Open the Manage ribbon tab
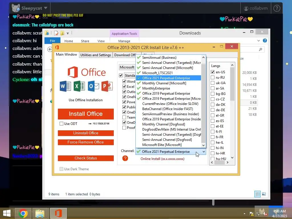This screenshot has width=292, height=219. pos(124,41)
